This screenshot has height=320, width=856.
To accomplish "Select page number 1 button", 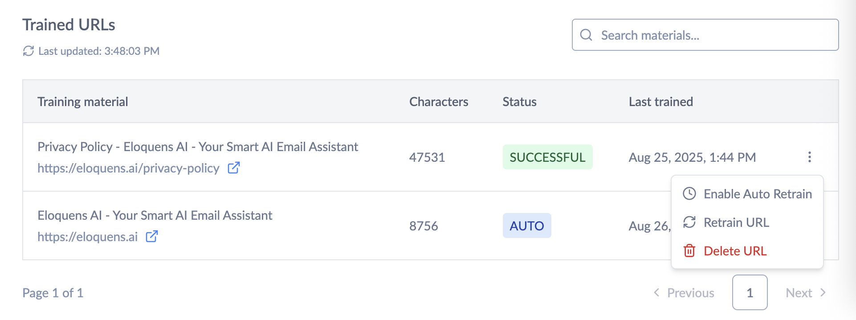I will [750, 292].
